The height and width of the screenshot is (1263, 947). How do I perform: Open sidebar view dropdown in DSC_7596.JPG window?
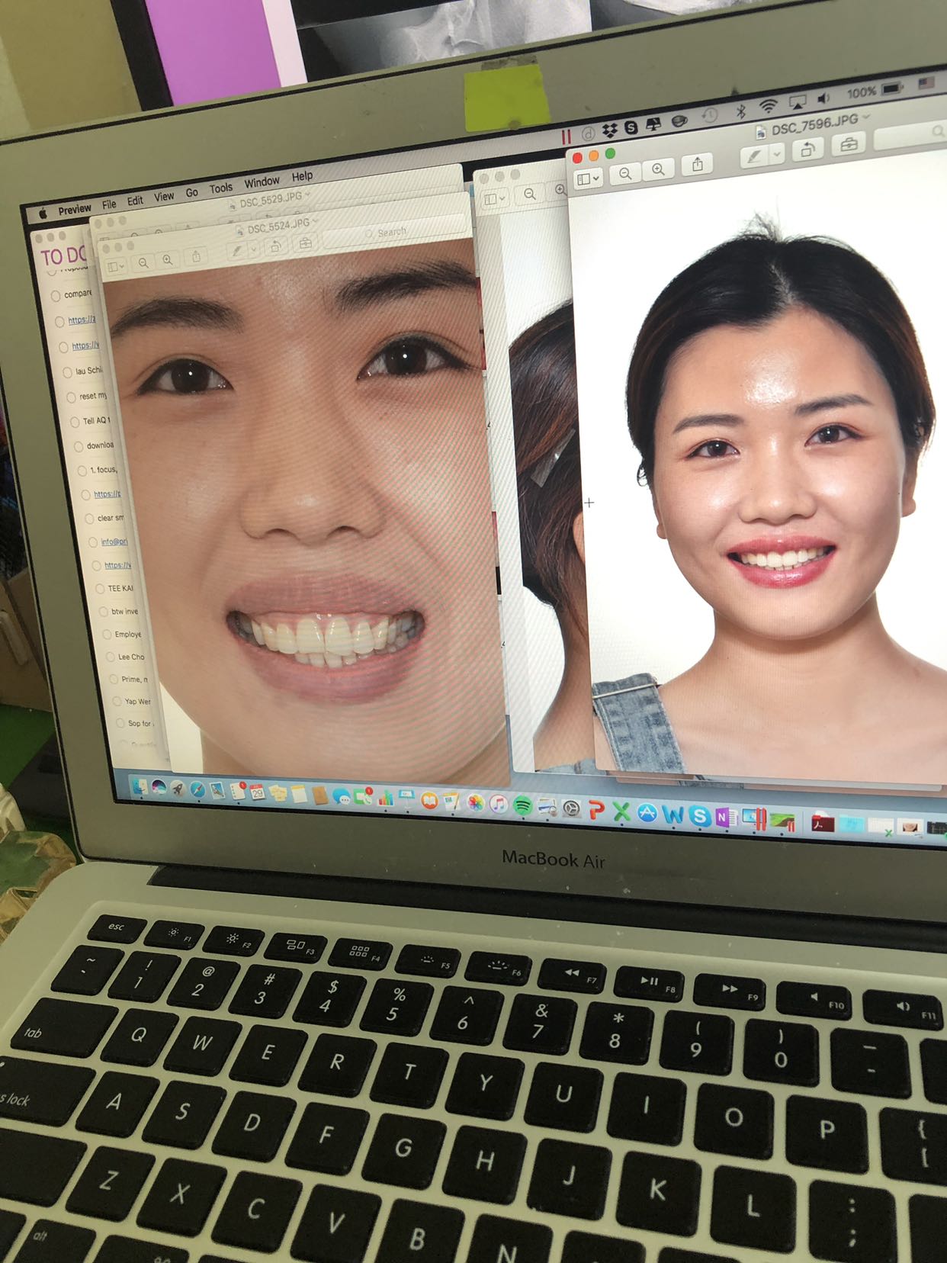[588, 178]
